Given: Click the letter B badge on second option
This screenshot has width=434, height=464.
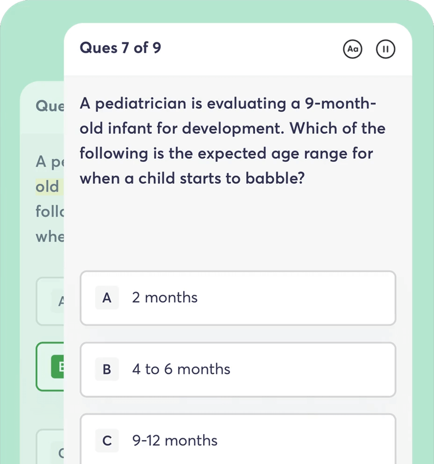Looking at the screenshot, I should 106,369.
